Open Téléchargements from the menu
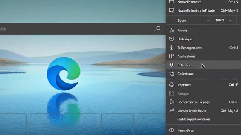Image resolution: width=241 pixels, height=135 pixels. pyautogui.click(x=203, y=48)
